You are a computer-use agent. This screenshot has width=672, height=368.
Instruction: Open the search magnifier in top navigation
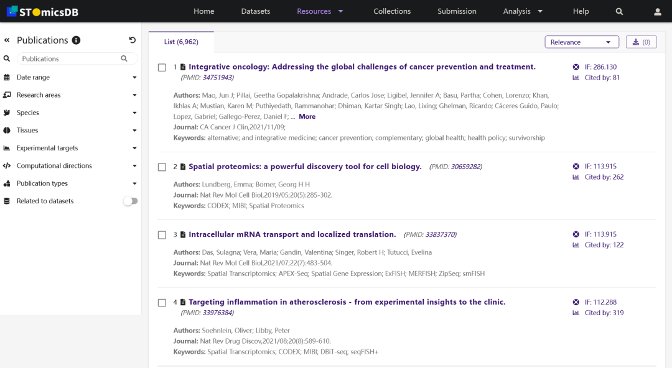tap(619, 12)
